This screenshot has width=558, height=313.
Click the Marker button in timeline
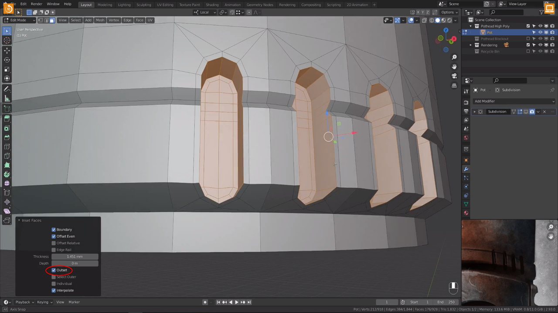tap(74, 302)
